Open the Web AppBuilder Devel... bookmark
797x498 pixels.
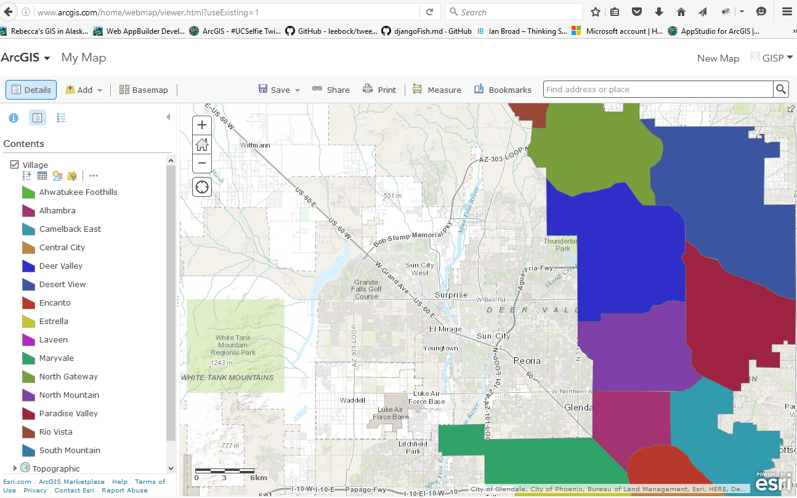[x=139, y=31]
